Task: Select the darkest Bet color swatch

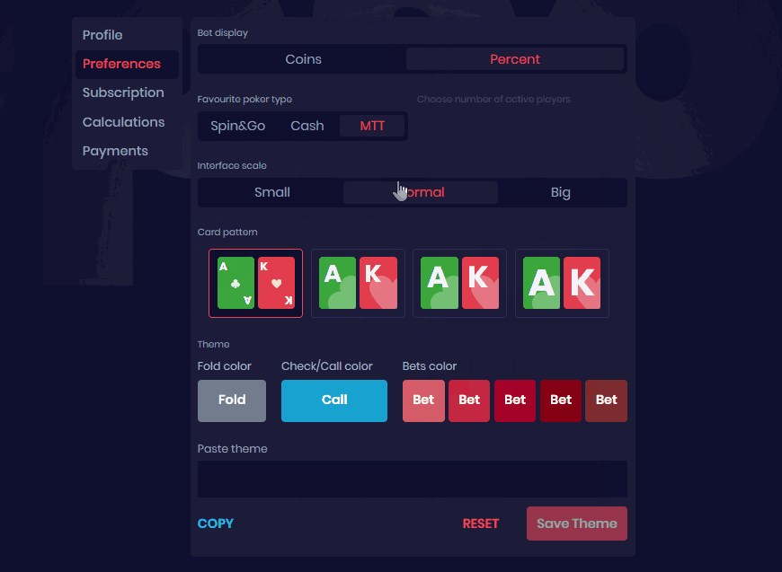Action: (561, 400)
